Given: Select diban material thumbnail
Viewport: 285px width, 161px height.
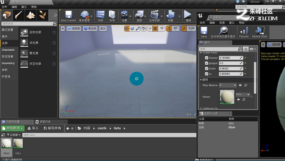Looking at the screenshot, I should click(x=6, y=144).
